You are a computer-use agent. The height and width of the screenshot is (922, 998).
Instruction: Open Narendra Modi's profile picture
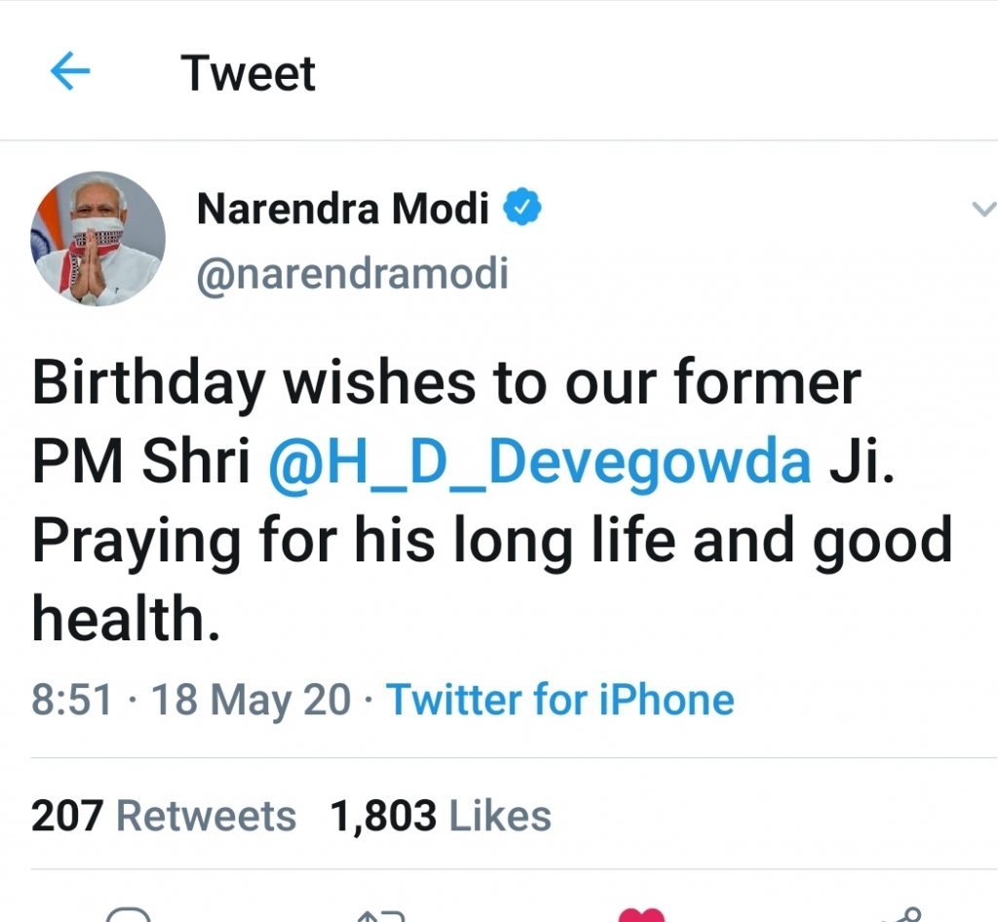pyautogui.click(x=98, y=239)
